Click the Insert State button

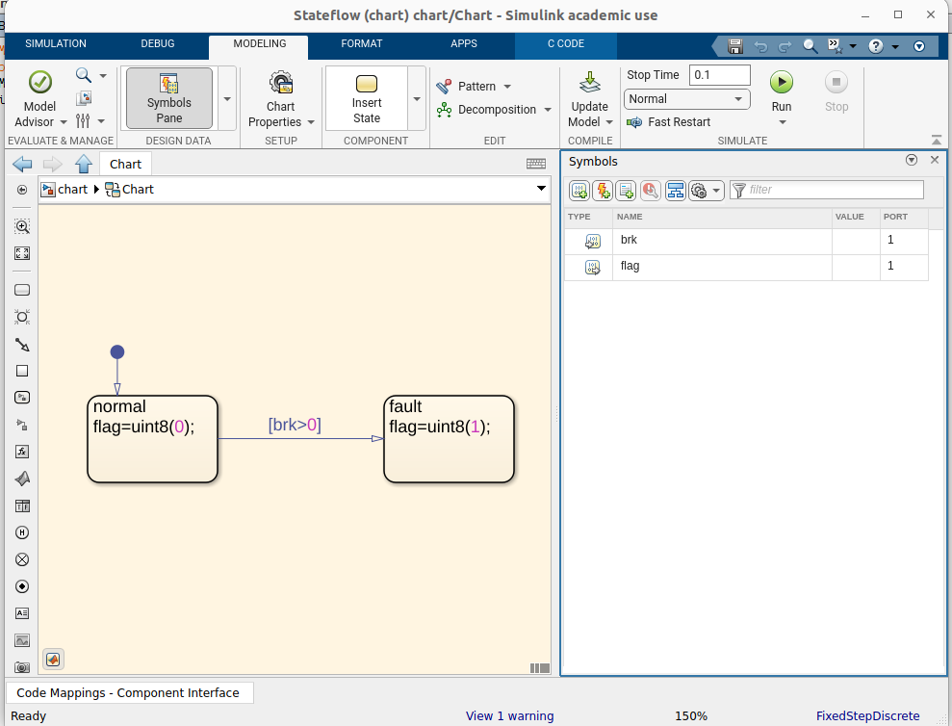pos(367,98)
